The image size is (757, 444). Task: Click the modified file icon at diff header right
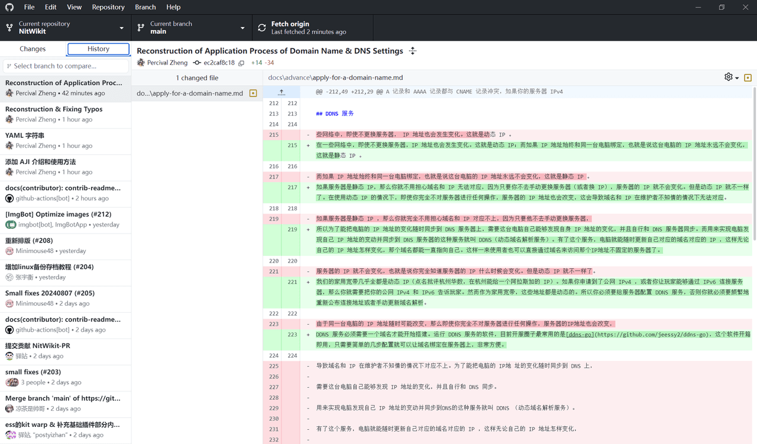(x=748, y=77)
